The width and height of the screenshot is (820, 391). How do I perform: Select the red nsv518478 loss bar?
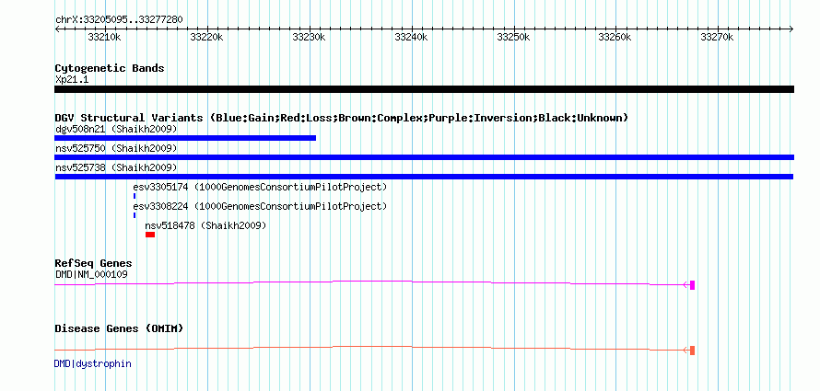coord(150,235)
